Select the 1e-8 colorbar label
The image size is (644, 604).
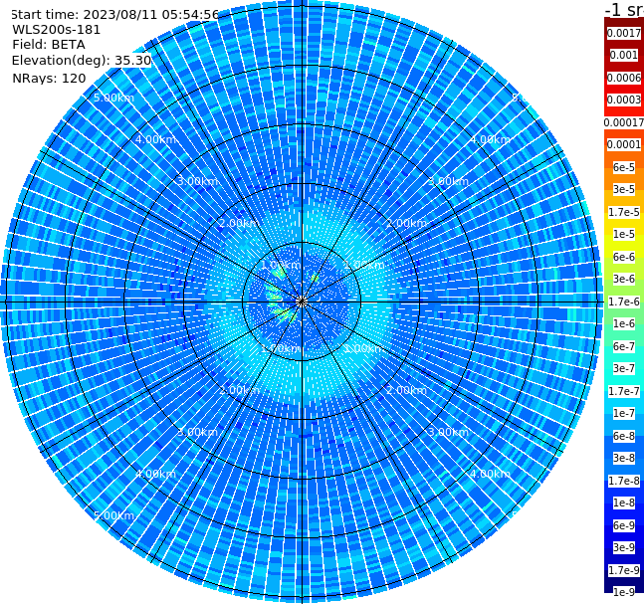[624, 503]
